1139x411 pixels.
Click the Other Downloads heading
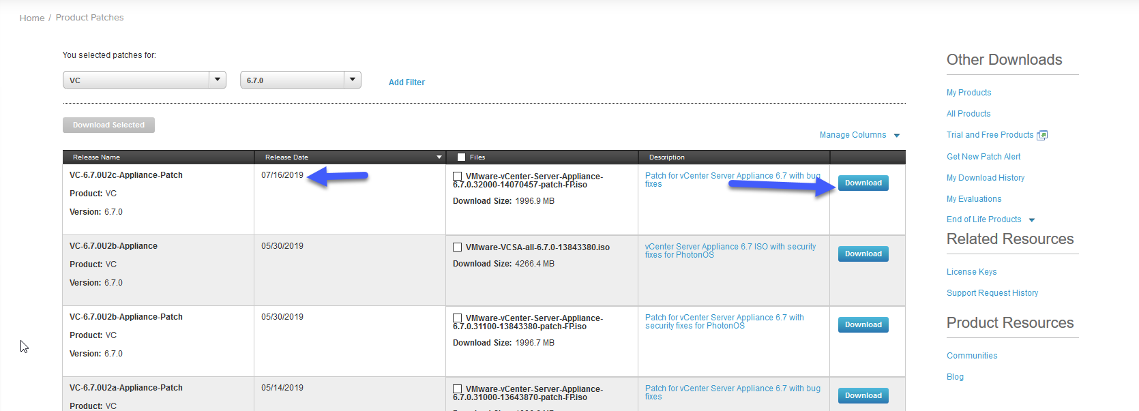(x=1004, y=60)
